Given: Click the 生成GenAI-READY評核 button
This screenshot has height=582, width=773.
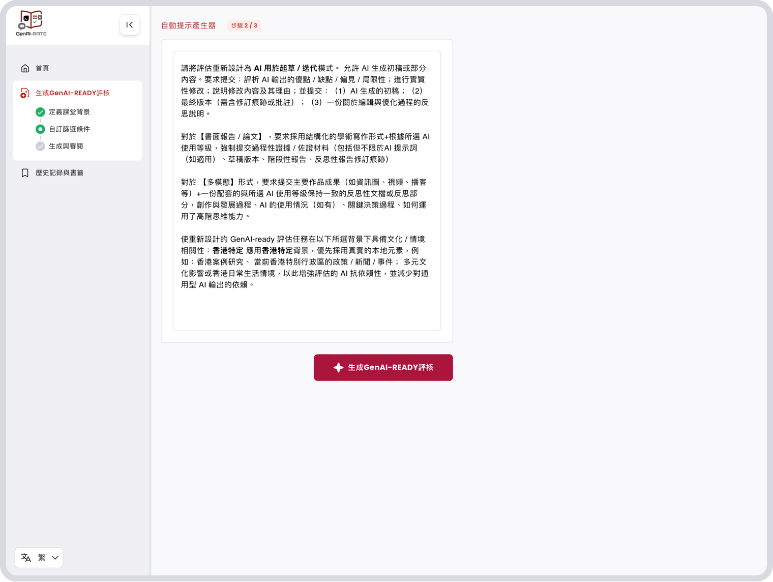Looking at the screenshot, I should pos(383,368).
